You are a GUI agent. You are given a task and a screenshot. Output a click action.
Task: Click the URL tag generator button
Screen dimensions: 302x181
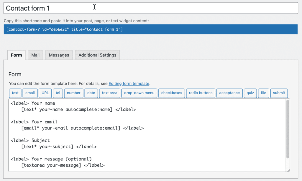tap(45, 93)
